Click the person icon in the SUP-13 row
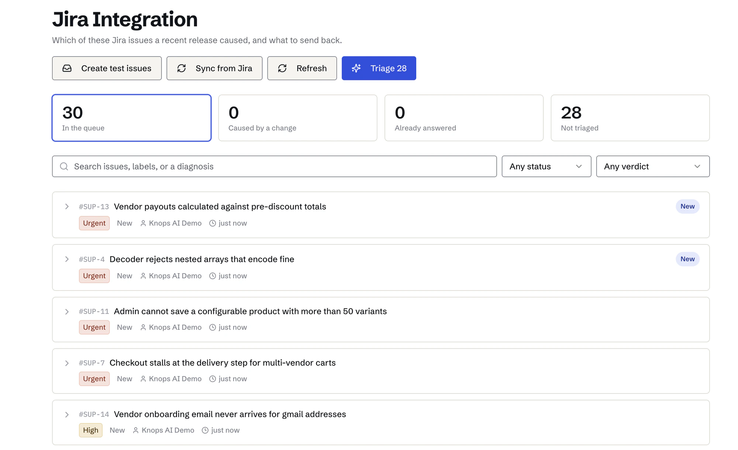 (x=143, y=223)
